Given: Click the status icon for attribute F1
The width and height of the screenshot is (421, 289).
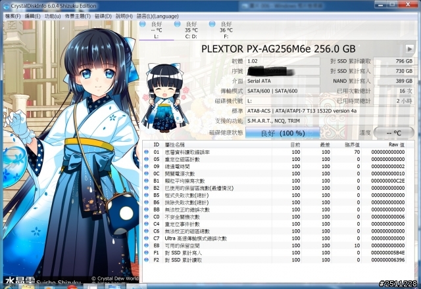Looking at the screenshot, I should 146,252.
